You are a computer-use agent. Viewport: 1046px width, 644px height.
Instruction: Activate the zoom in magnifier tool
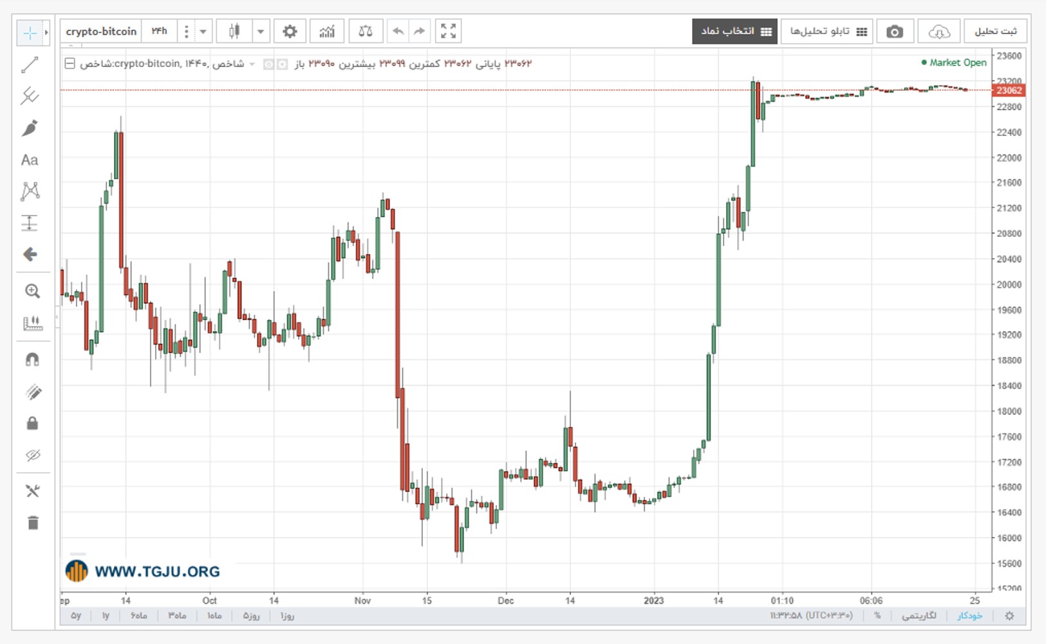[32, 291]
